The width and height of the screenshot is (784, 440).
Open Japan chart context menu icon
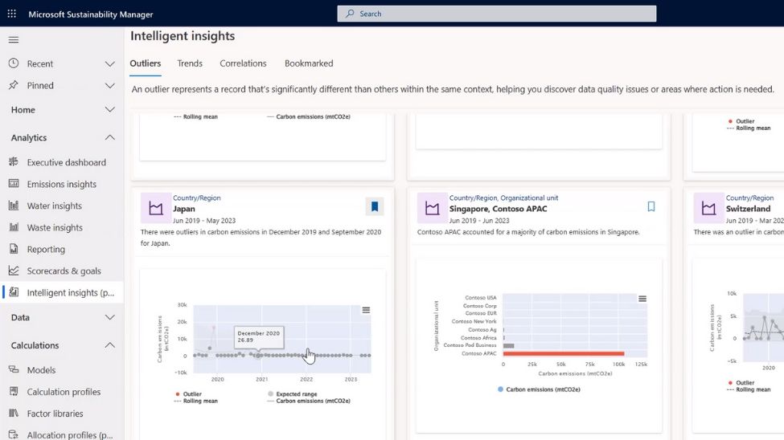pos(366,310)
